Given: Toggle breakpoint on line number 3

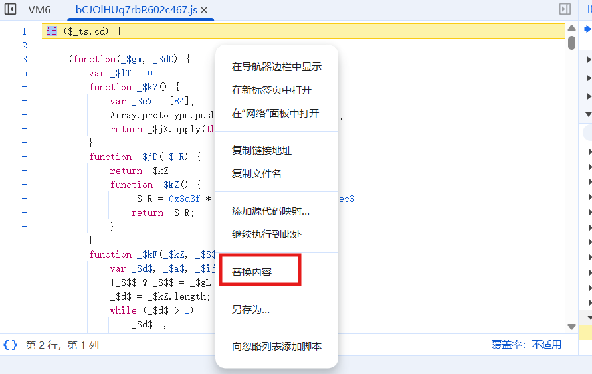Looking at the screenshot, I should point(24,59).
